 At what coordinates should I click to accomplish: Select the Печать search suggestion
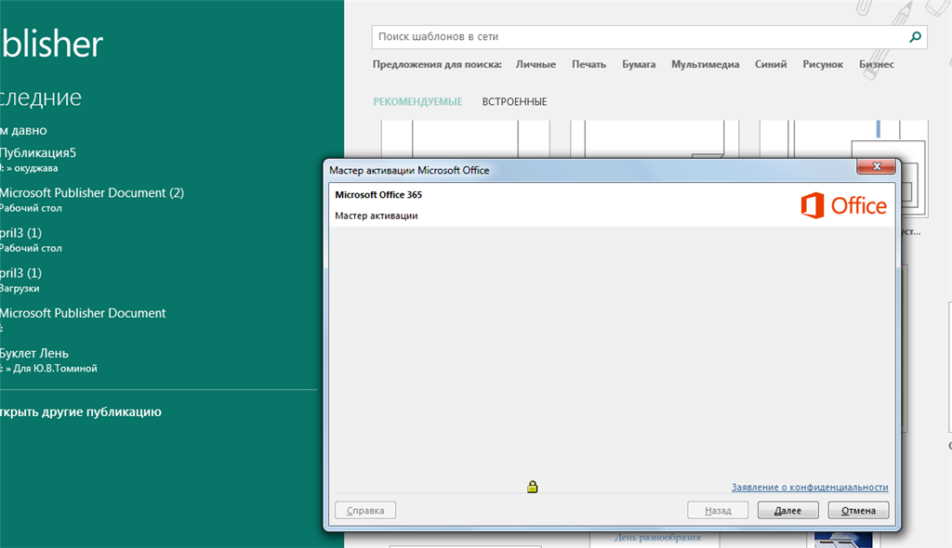[588, 64]
